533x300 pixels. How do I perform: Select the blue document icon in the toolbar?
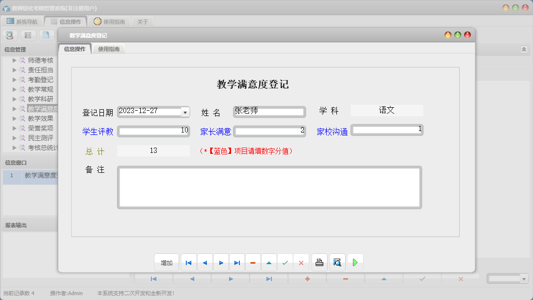click(x=46, y=35)
